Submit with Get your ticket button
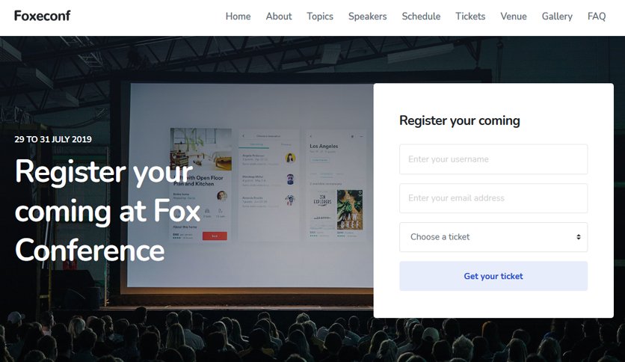Screen dimensions: 625x362 [493, 276]
